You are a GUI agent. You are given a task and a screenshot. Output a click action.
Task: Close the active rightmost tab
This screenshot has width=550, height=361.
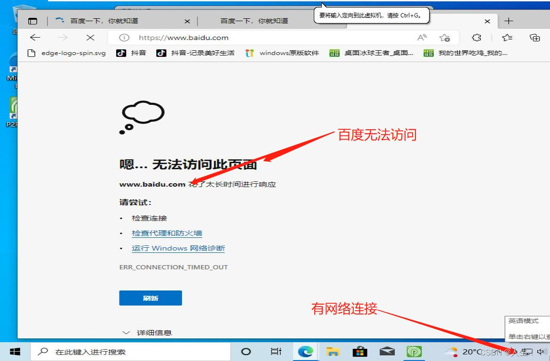(x=487, y=21)
